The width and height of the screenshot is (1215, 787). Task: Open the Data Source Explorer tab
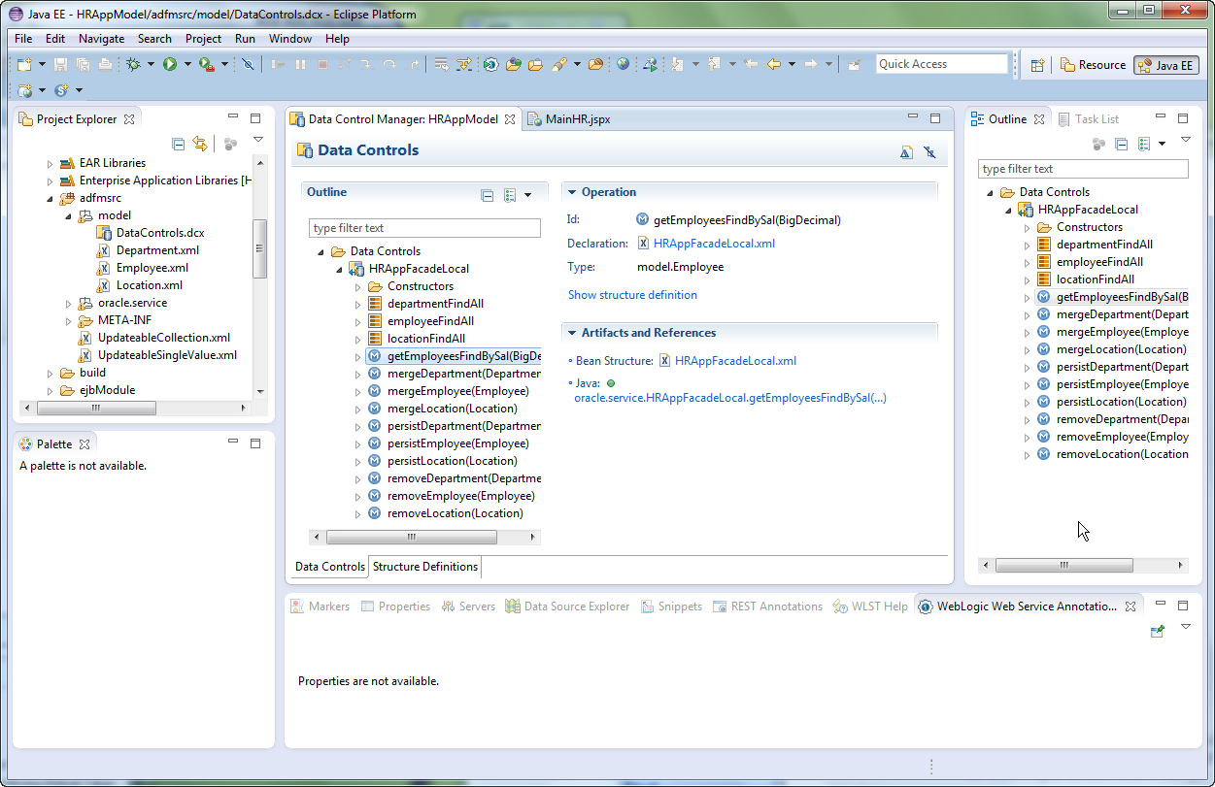(567, 607)
